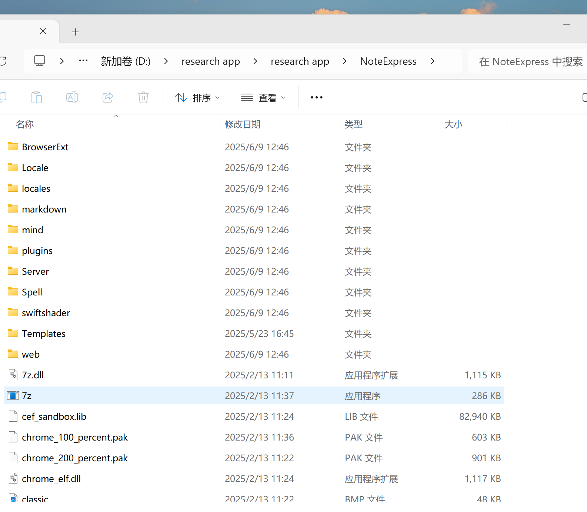Select the locales folder icon
This screenshot has height=512, width=587.
(13, 188)
